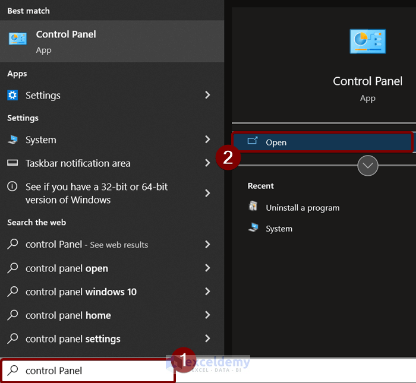The height and width of the screenshot is (383, 416).
Task: Click the Taskbar notification area icon
Action: [12, 163]
